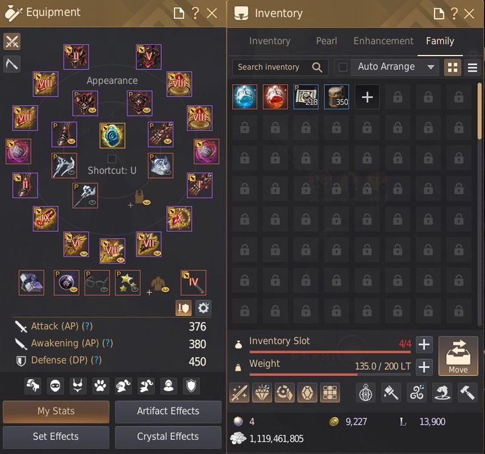Switch to the Pearl tab
Screen dimensions: 485x454
[327, 41]
